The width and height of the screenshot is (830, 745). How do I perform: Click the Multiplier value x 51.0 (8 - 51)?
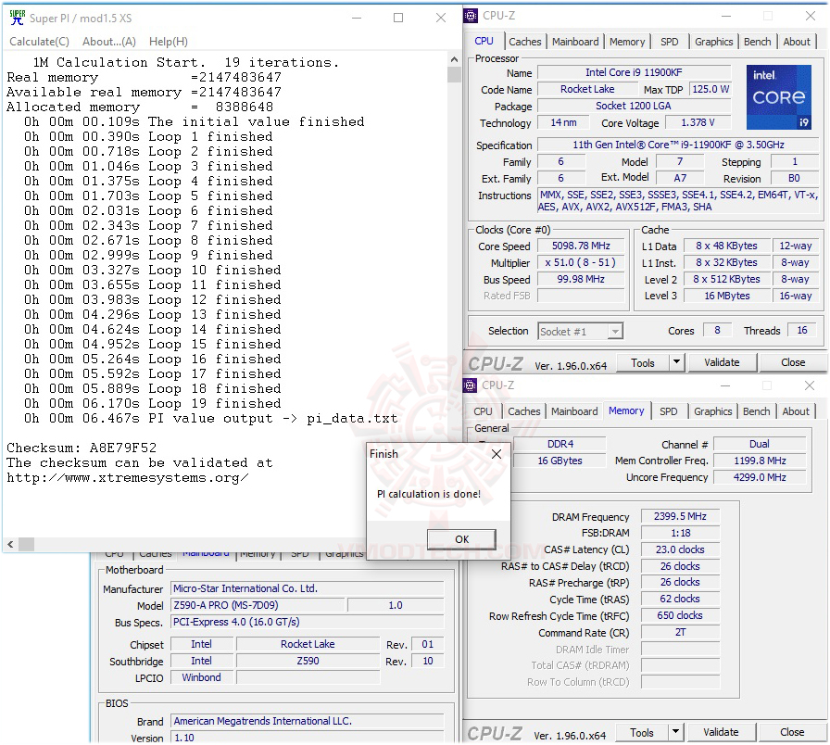[x=581, y=262]
